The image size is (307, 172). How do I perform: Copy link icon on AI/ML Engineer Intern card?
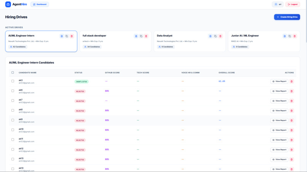coord(67,36)
